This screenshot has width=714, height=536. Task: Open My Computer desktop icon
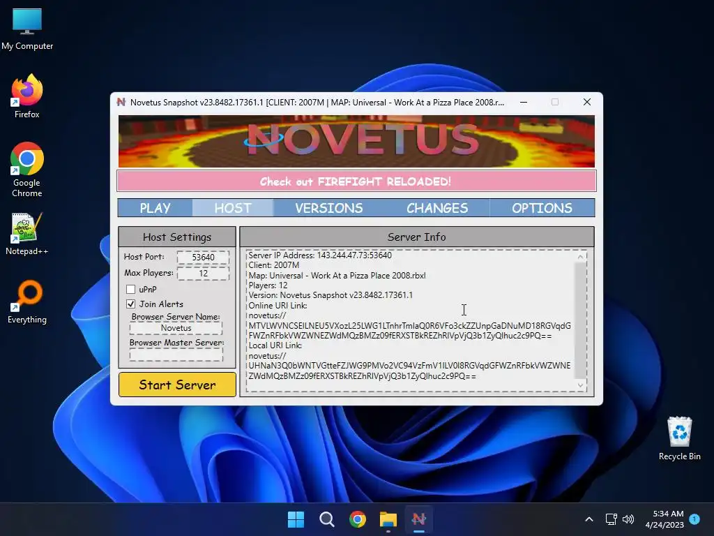(27, 29)
